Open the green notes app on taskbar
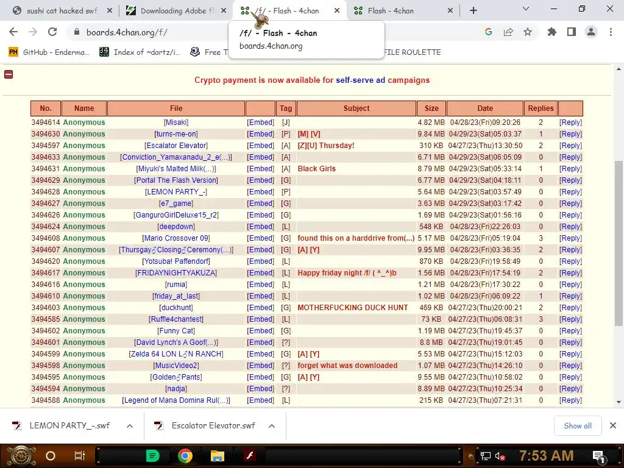Viewport: 624px width, 468px height. click(x=153, y=456)
